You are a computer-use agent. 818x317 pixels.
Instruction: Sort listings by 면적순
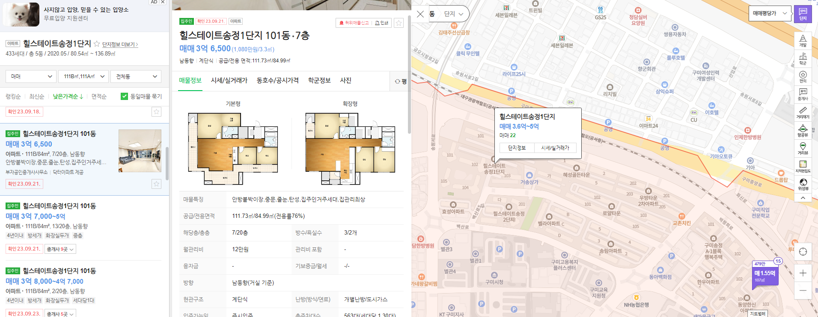(x=99, y=97)
